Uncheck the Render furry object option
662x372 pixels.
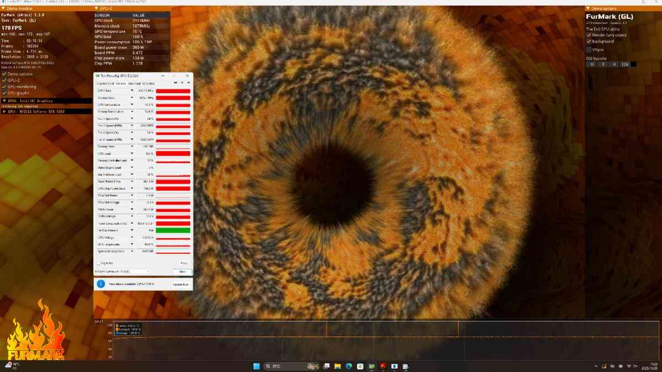(589, 35)
